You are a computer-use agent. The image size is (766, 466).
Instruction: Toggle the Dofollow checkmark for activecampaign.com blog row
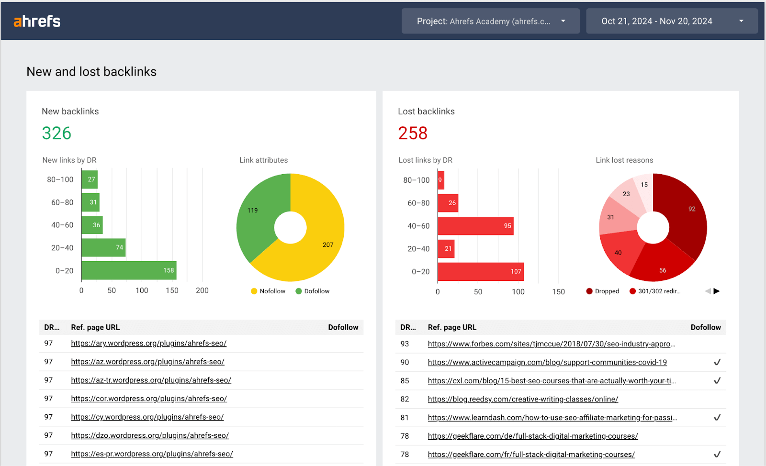pos(718,362)
